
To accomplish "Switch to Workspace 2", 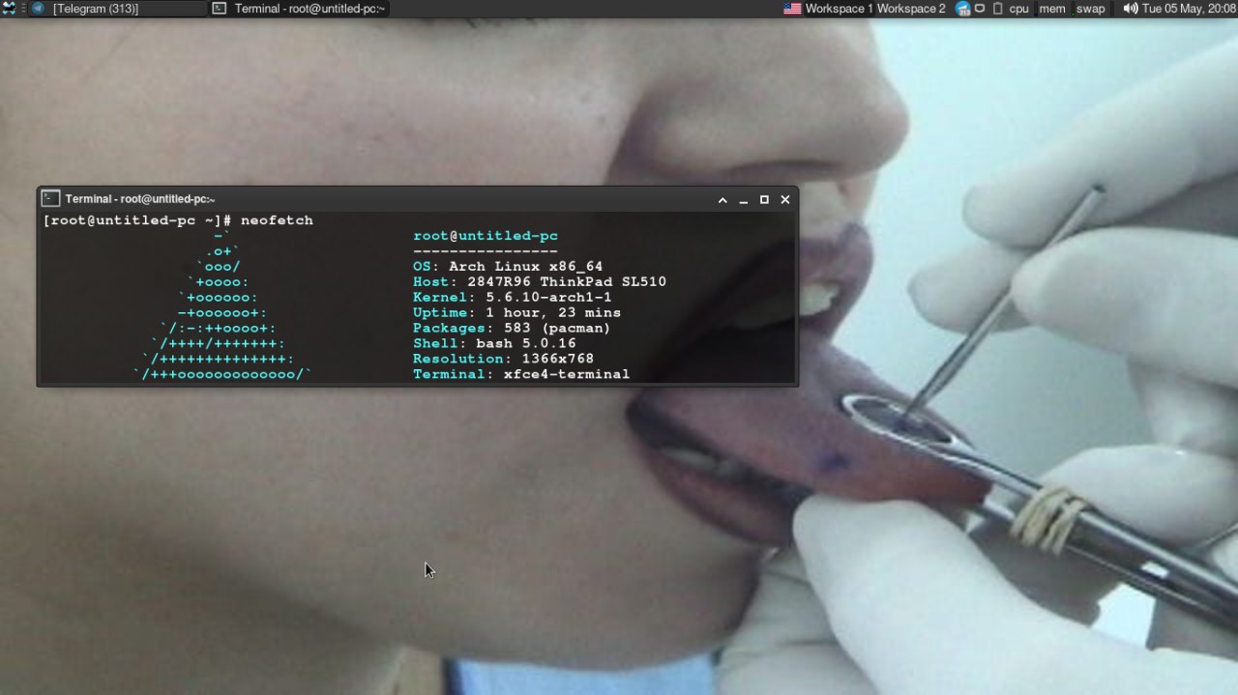I will [911, 9].
